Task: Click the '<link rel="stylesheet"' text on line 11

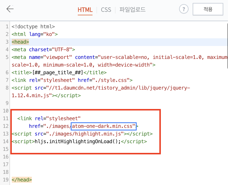Action: tap(49, 118)
